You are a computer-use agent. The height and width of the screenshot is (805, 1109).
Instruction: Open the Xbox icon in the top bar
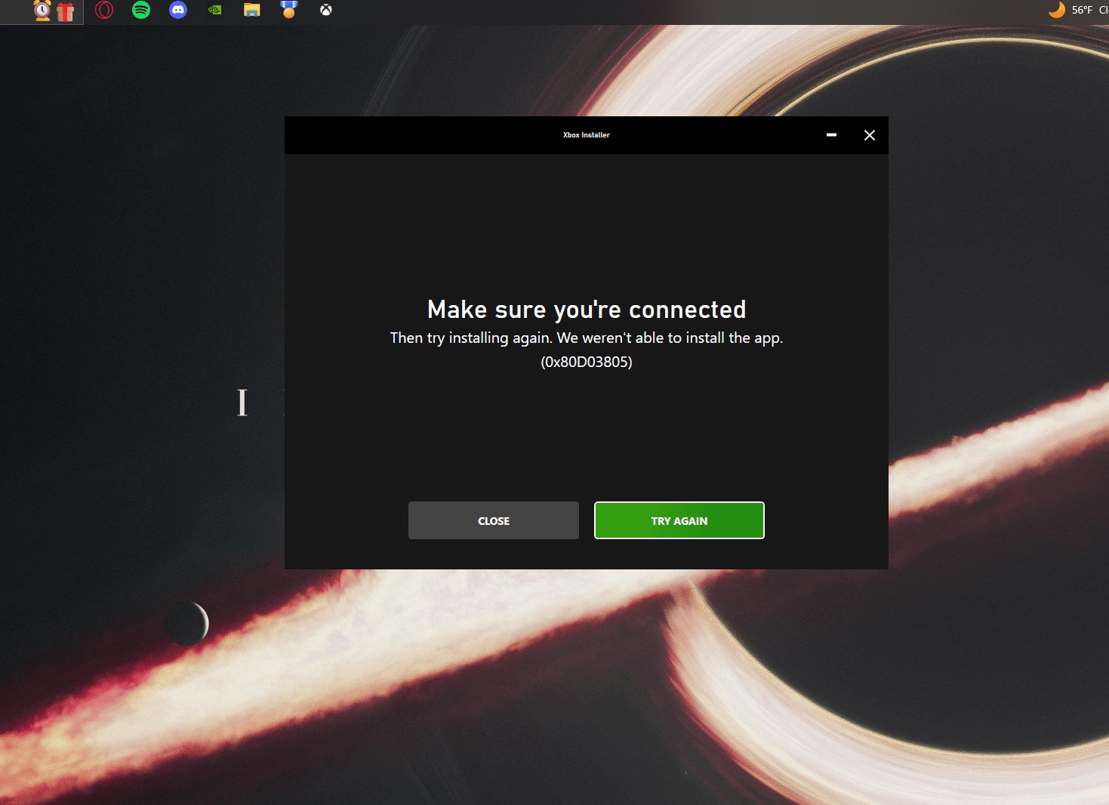coord(326,10)
